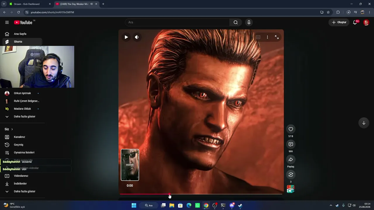Go to the YouTube home logo
This screenshot has width=374, height=210.
point(23,22)
